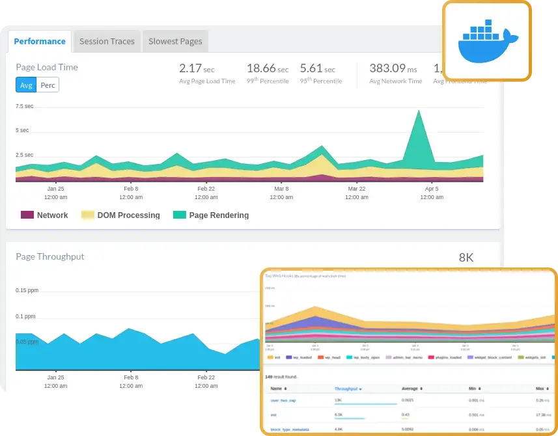Click the 383.09 ms Avg Network Time stat
The image size is (558, 436).
[x=395, y=74]
